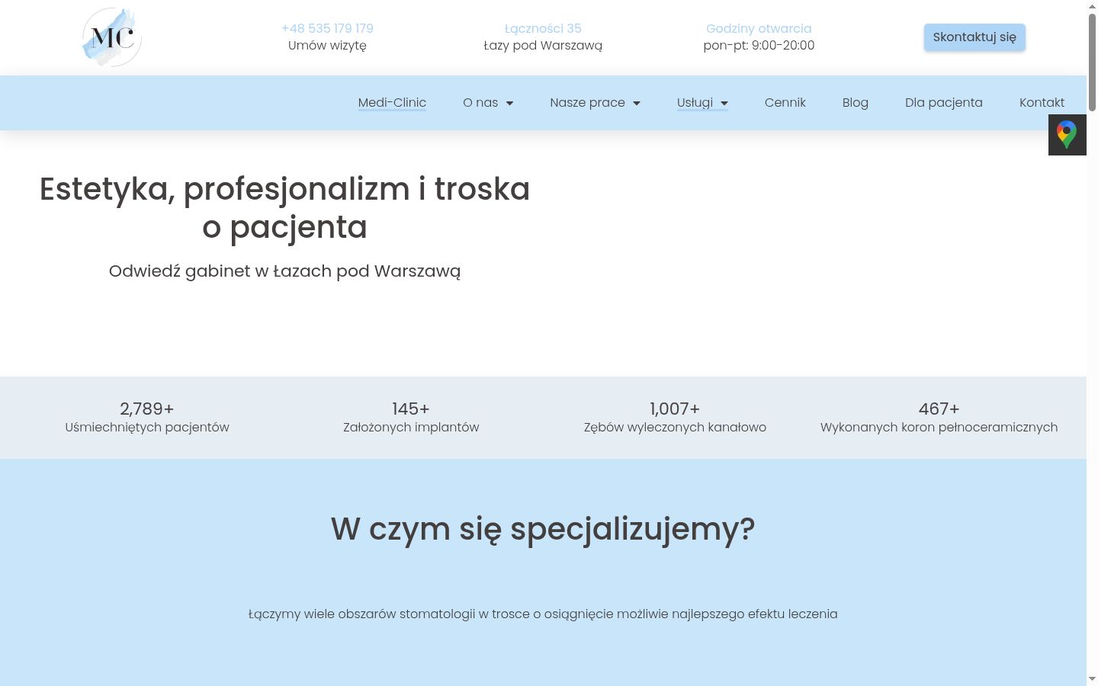Click the scrollbar up arrow
The height and width of the screenshot is (686, 1098).
[1092, 5]
